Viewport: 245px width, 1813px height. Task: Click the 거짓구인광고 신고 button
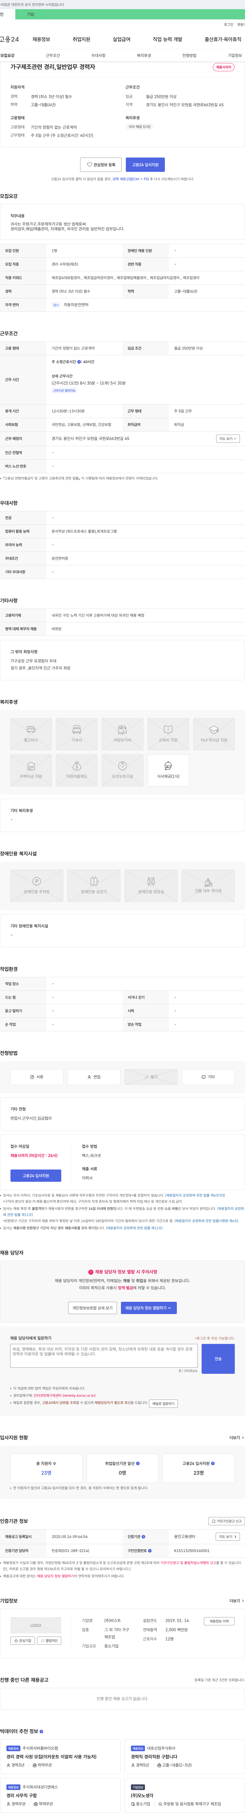coord(227,1521)
